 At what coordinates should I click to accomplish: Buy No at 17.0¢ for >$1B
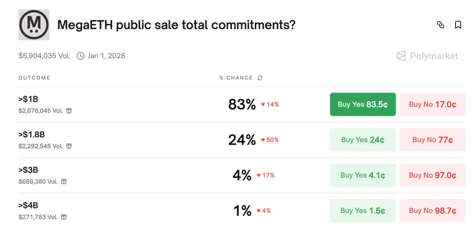tap(432, 104)
